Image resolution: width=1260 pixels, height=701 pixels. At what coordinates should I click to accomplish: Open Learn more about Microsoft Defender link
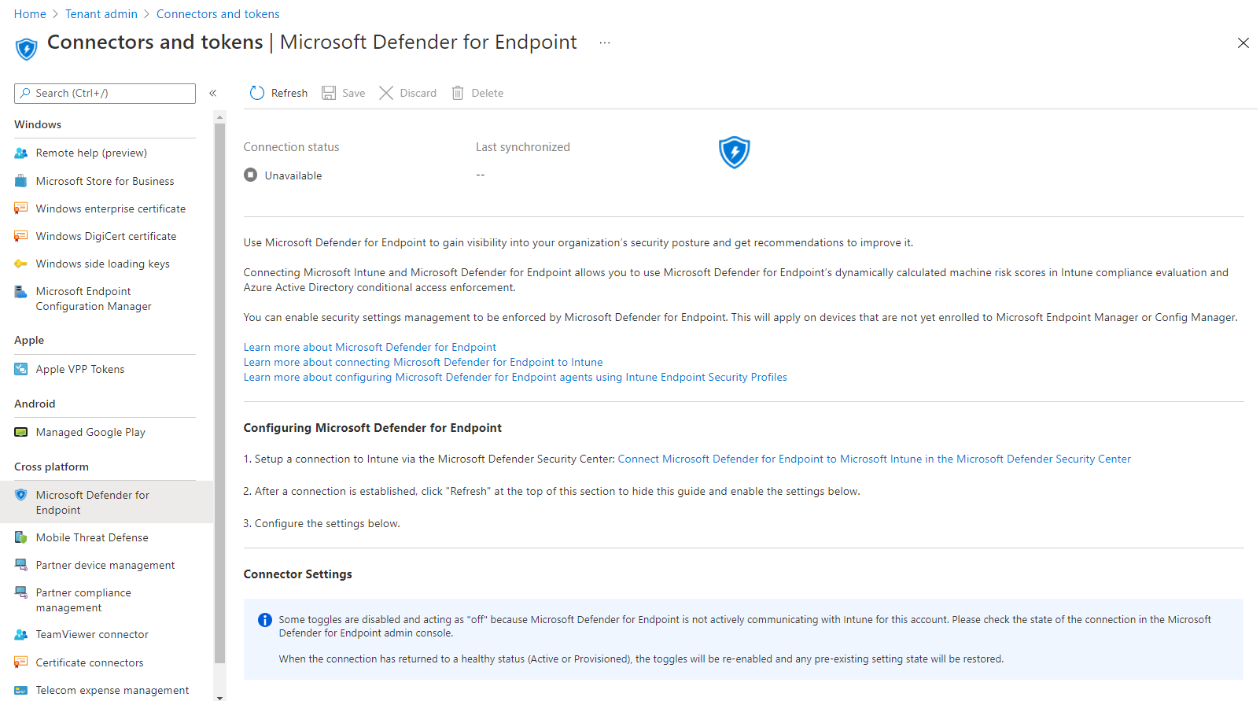[370, 347]
